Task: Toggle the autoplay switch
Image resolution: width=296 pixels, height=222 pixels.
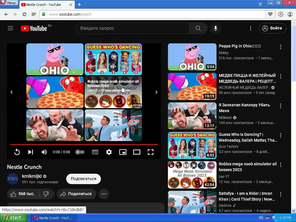Action: pyautogui.click(x=80, y=152)
